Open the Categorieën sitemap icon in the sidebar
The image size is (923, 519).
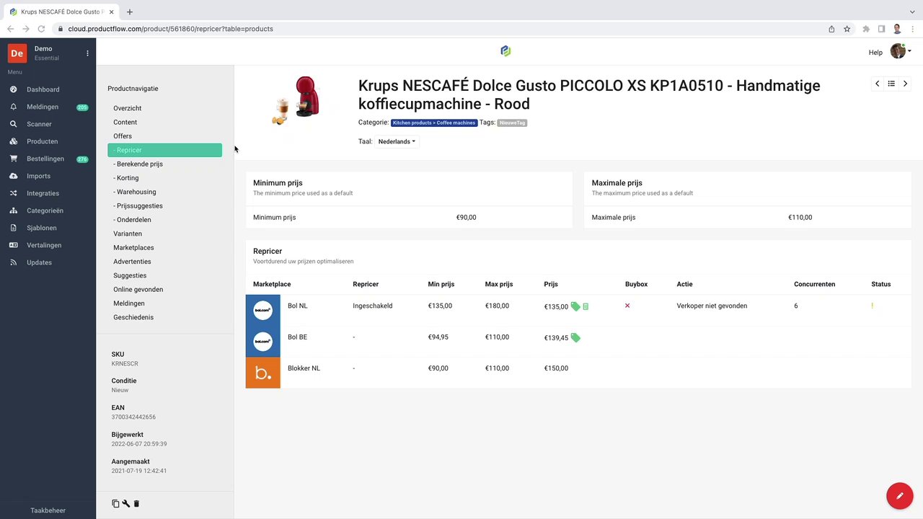pos(13,210)
